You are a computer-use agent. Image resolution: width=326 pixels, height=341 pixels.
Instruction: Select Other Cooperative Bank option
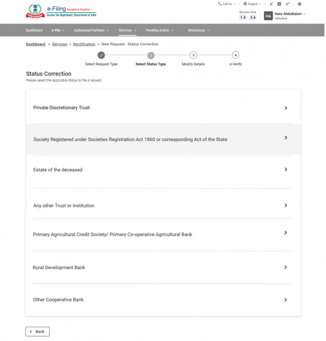[x=164, y=301]
